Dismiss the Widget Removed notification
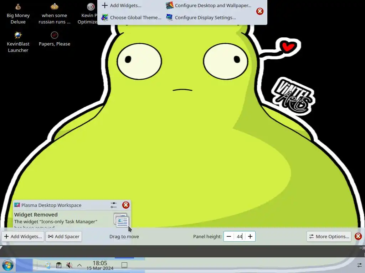365x273 pixels. [126, 205]
